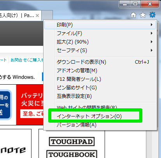Viewport: 161px width, 158px height.
Task: Open the Favorites star icon
Action: coord(143,15)
